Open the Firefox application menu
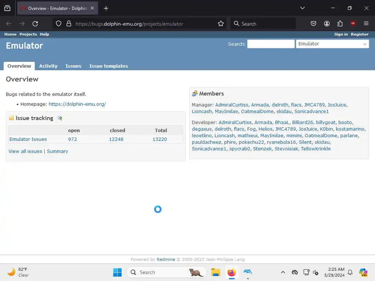Image resolution: width=375 pixels, height=281 pixels. (x=366, y=23)
